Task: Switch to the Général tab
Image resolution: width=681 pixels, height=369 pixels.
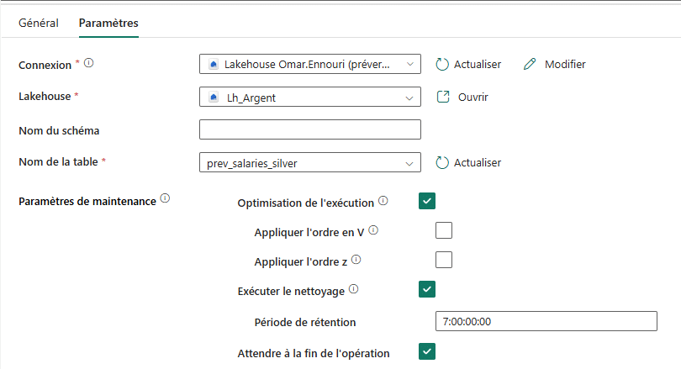Action: (x=39, y=23)
